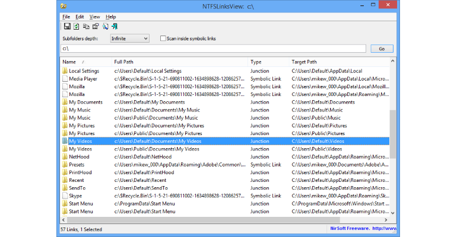Select row c:\Users\Default\Documents\My Pictures
Viewport: 457px width, 237px height.
[225, 126]
